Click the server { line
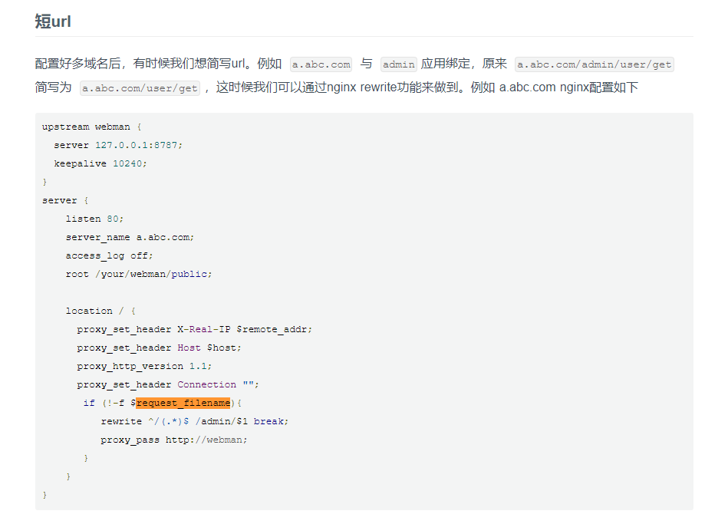Image resolution: width=705 pixels, height=524 pixels. pyautogui.click(x=65, y=200)
